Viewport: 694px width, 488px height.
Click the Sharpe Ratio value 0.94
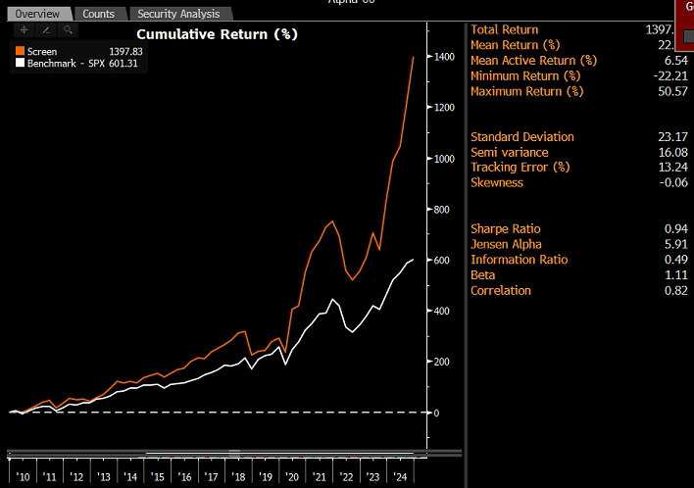[676, 228]
